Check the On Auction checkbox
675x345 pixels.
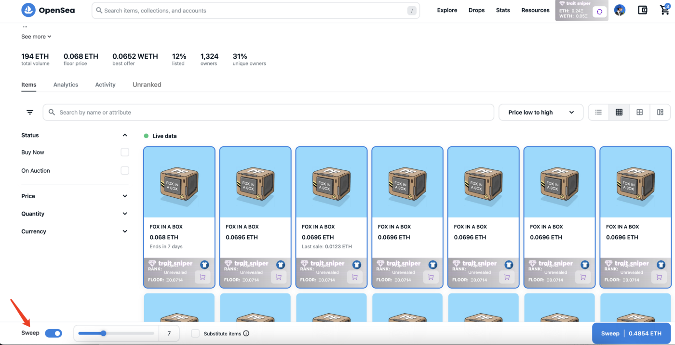pyautogui.click(x=125, y=170)
